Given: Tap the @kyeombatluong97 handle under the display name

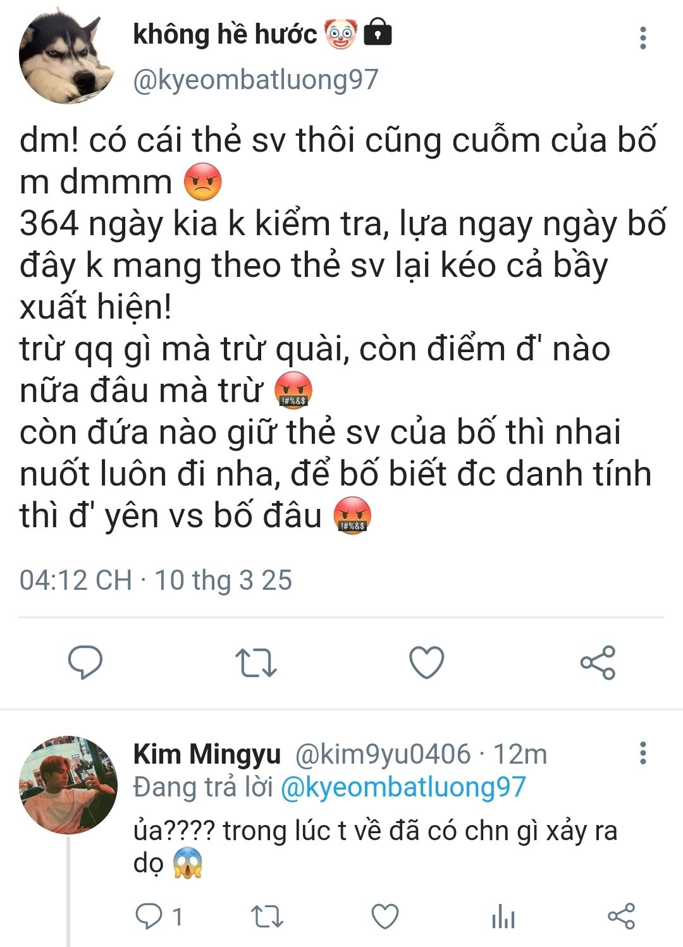Looking at the screenshot, I should 255,80.
